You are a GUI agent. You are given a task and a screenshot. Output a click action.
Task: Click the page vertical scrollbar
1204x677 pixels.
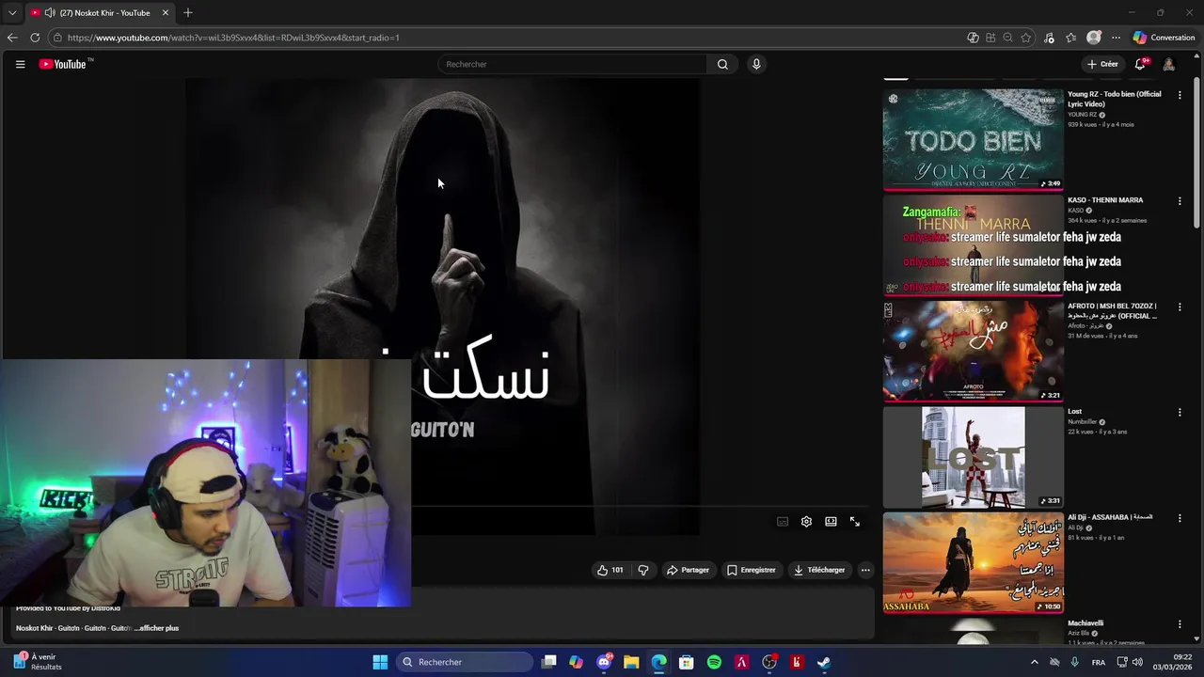pos(1196,150)
